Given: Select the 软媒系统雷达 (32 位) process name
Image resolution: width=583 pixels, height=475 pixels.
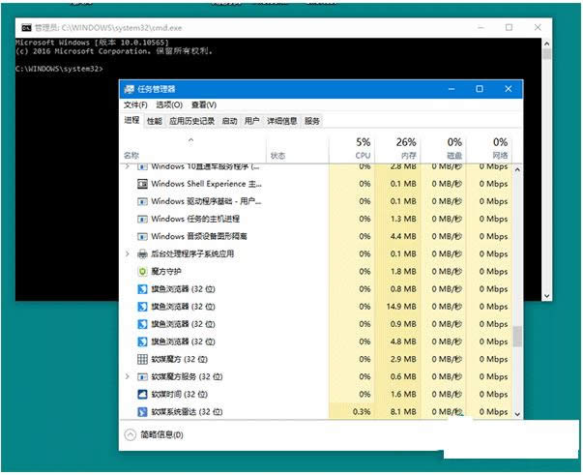Looking at the screenshot, I should 187,412.
